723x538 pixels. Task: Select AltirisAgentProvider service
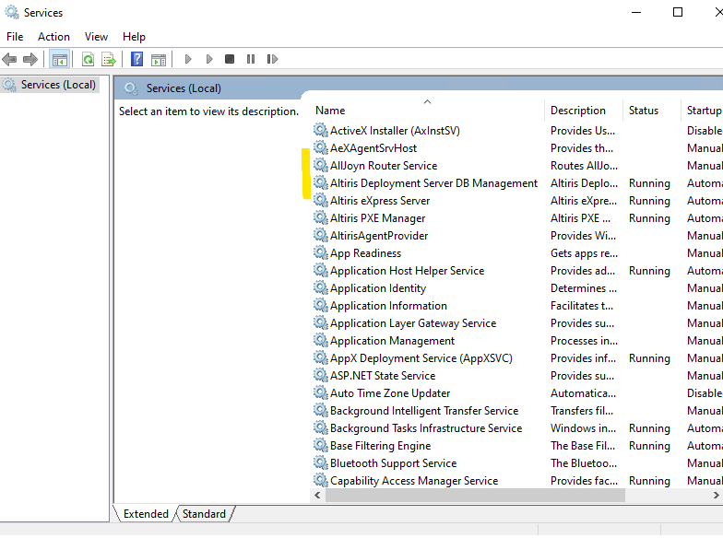tap(379, 236)
